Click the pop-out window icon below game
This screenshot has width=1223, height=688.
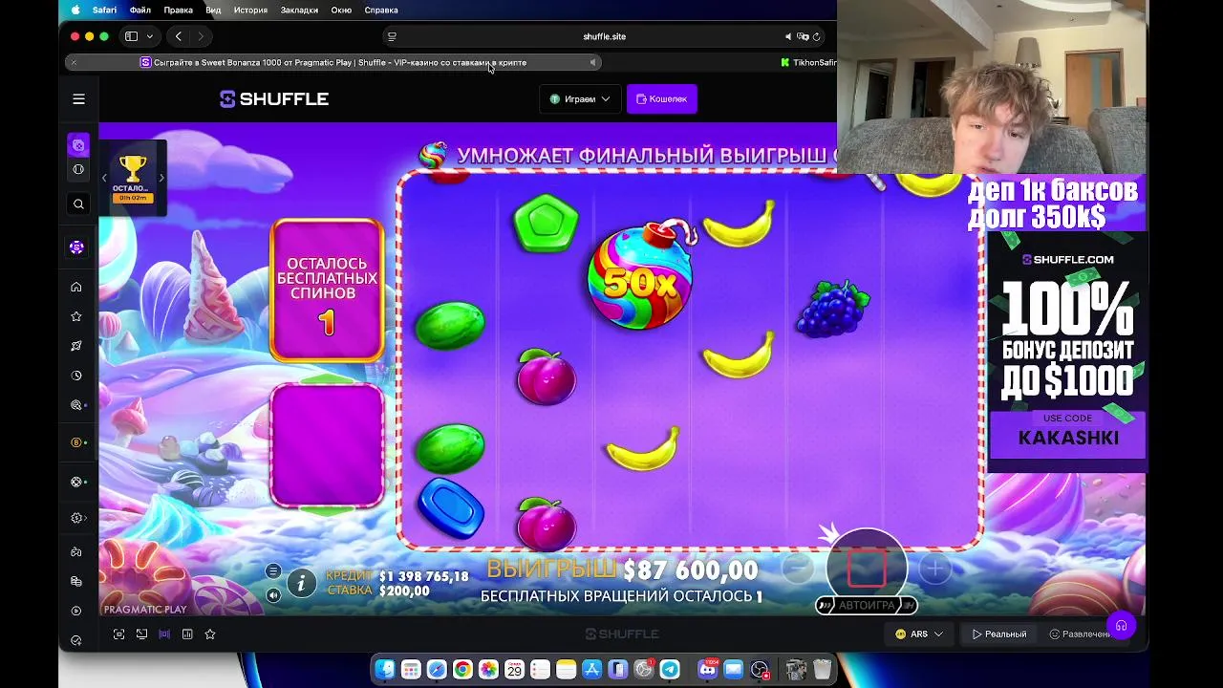pos(141,634)
